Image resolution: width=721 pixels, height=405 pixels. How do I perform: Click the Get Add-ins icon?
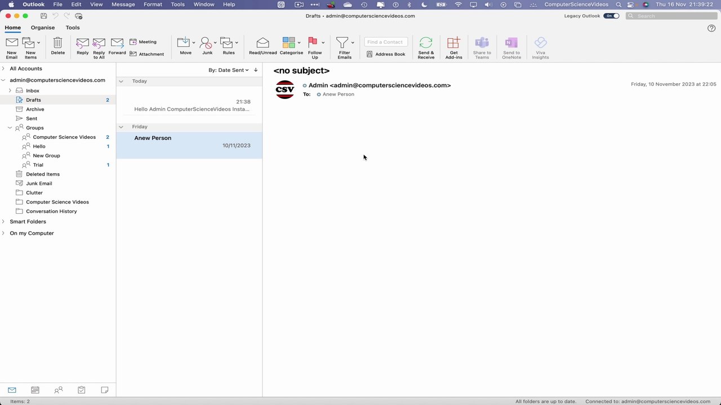[453, 43]
